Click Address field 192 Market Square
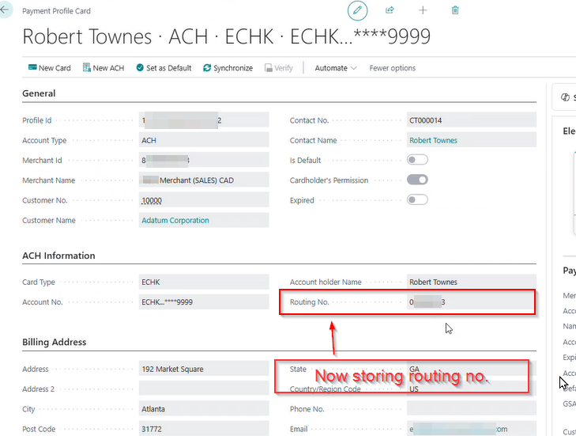Screen dimensions: 576x436 (x=204, y=369)
